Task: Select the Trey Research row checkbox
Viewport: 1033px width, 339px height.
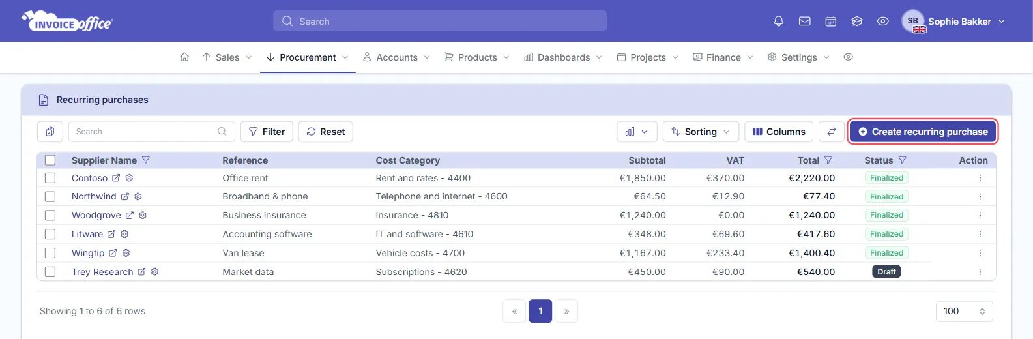Action: click(x=50, y=272)
